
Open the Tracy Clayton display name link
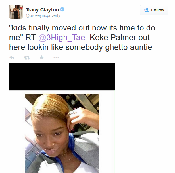click(x=42, y=10)
